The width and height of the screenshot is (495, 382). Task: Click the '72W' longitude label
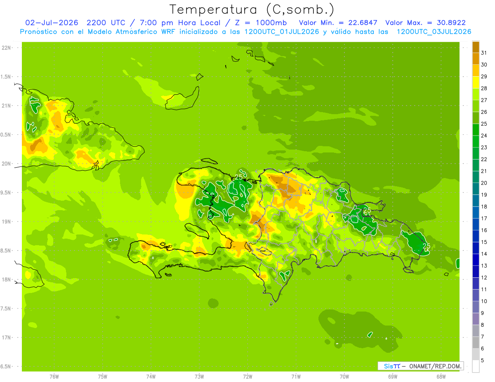(247, 377)
